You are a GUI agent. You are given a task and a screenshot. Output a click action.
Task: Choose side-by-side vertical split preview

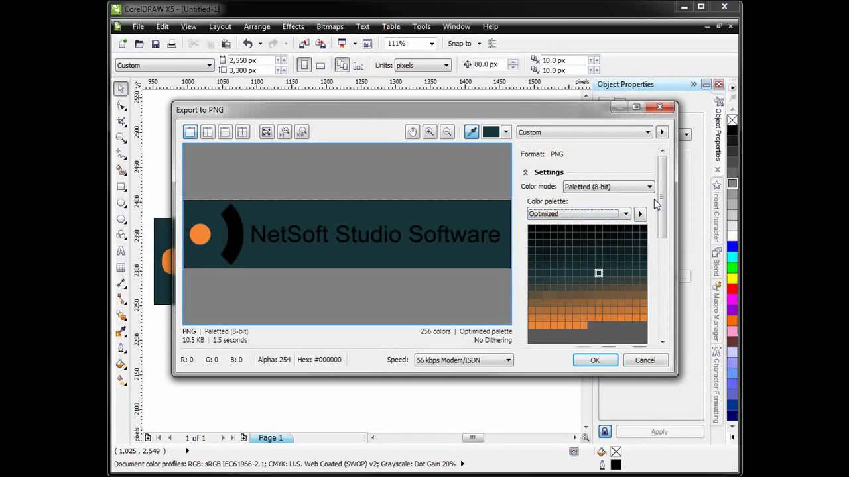click(208, 132)
